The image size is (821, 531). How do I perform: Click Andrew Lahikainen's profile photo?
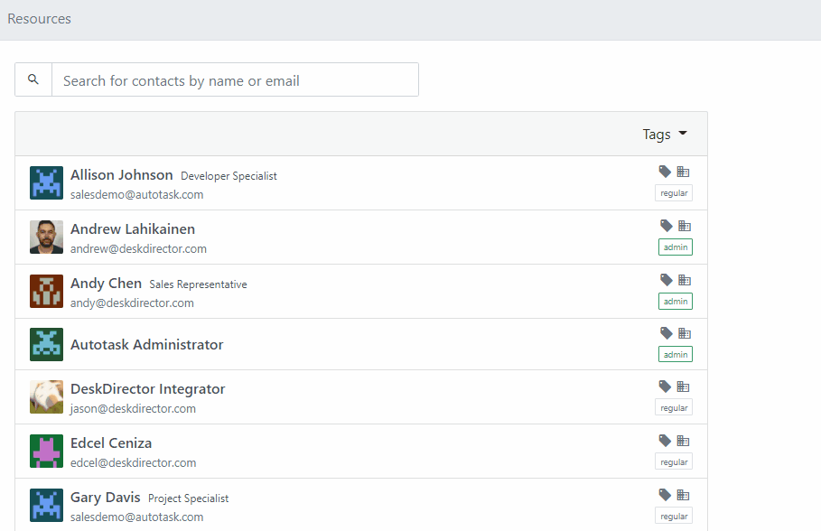(x=47, y=238)
